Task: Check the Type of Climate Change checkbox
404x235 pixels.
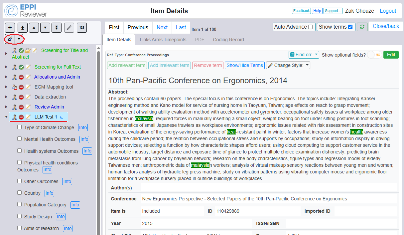Action: (x=20, y=127)
